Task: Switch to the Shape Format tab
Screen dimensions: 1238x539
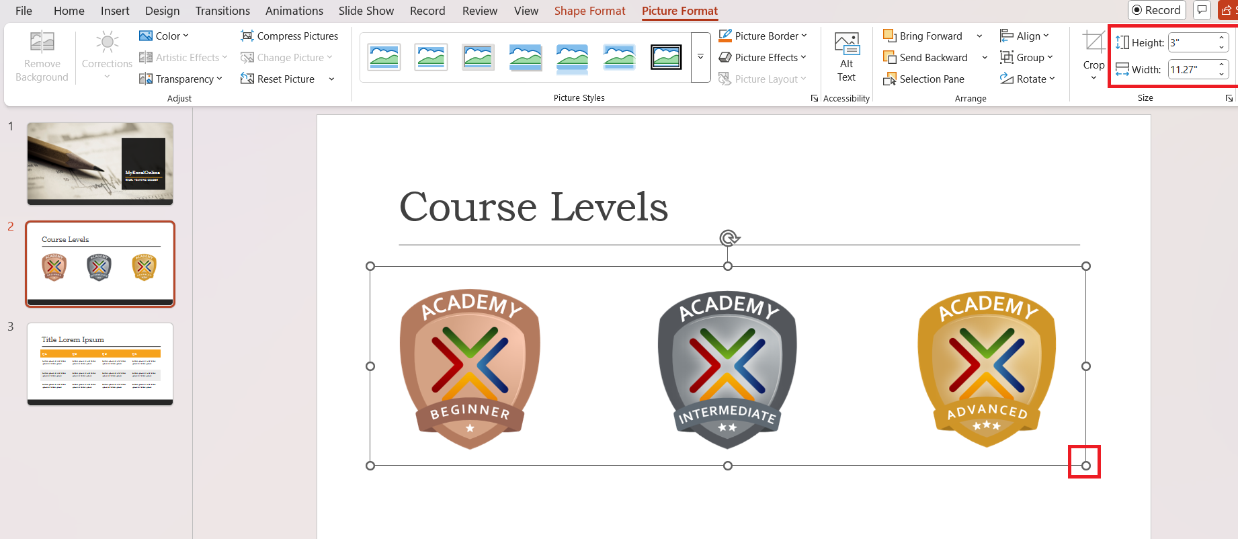Action: point(589,11)
